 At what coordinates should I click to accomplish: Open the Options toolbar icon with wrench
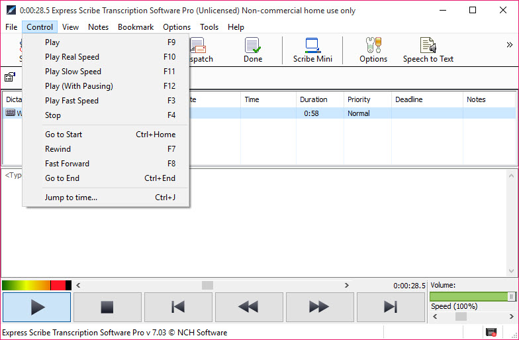[x=373, y=50]
